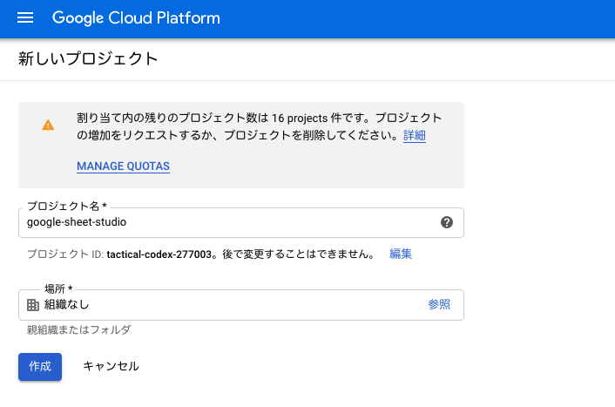
Task: Click the organization building icon
Action: [33, 305]
